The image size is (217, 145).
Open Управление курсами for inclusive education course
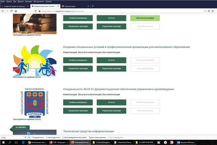tap(111, 68)
